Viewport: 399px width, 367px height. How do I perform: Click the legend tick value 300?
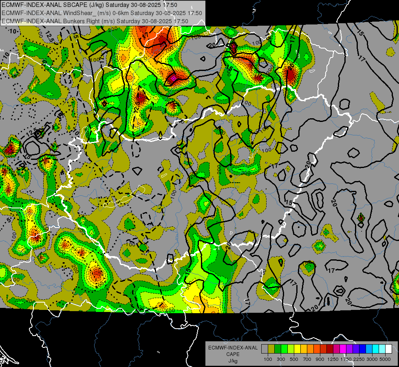coord(281,359)
